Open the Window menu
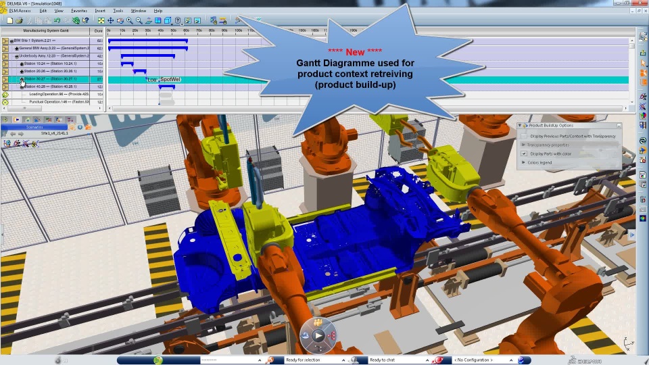Image resolution: width=649 pixels, height=365 pixels. pos(138,11)
